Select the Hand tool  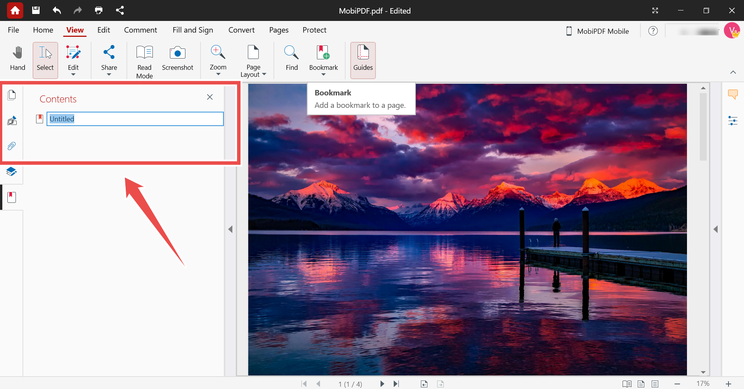click(17, 58)
